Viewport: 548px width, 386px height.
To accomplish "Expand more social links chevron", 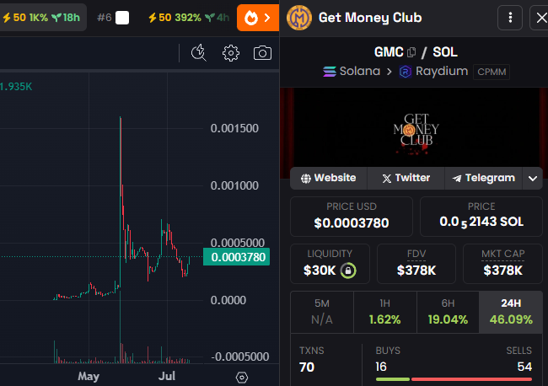I will tap(533, 179).
